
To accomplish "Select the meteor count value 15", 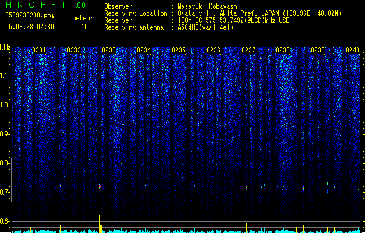I will [84, 27].
